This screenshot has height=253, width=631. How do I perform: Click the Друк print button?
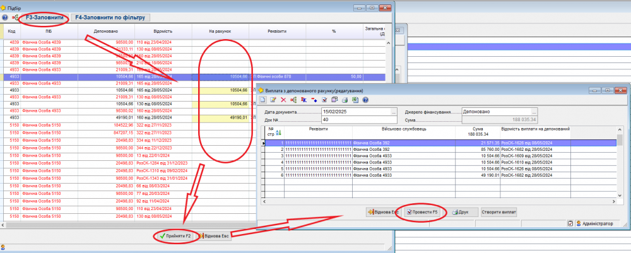(461, 212)
